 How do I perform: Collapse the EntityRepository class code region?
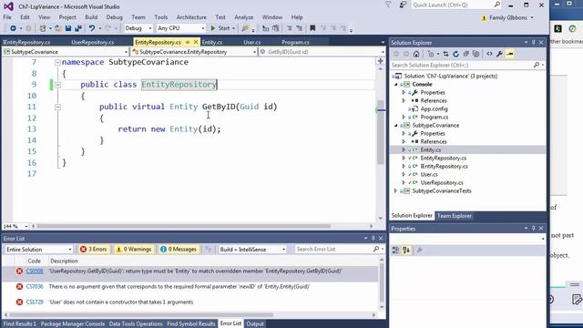[x=57, y=85]
